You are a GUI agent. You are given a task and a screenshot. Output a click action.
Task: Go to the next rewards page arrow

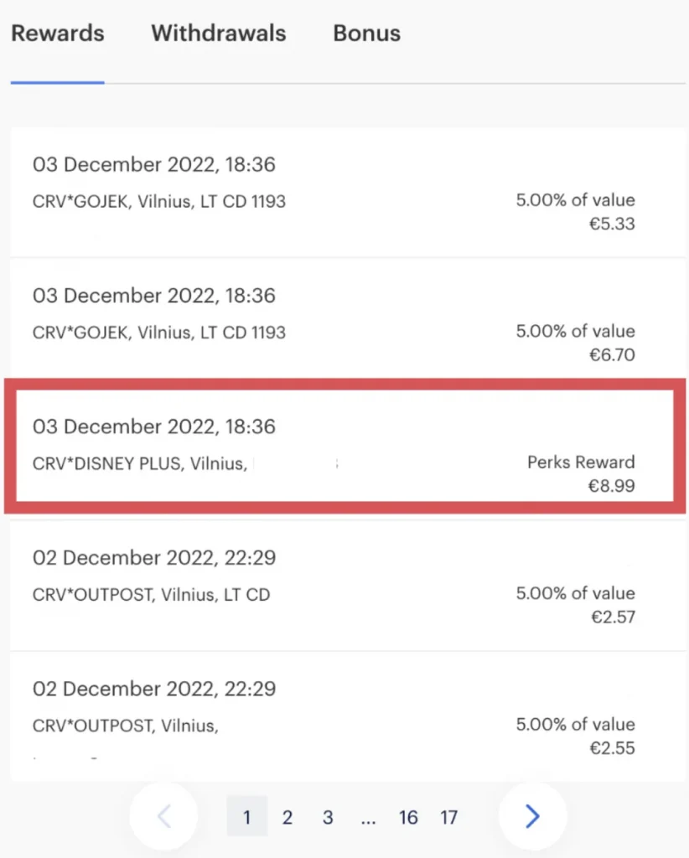pyautogui.click(x=532, y=817)
